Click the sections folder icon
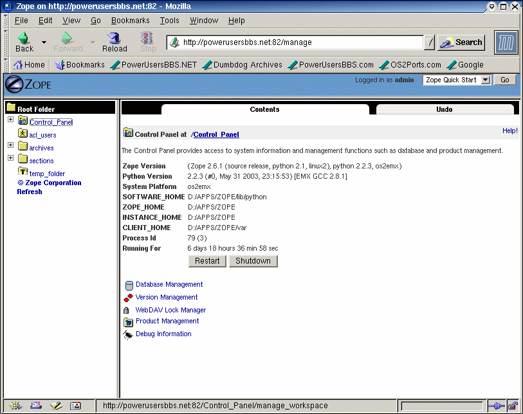This screenshot has width=523, height=414. pos(23,159)
